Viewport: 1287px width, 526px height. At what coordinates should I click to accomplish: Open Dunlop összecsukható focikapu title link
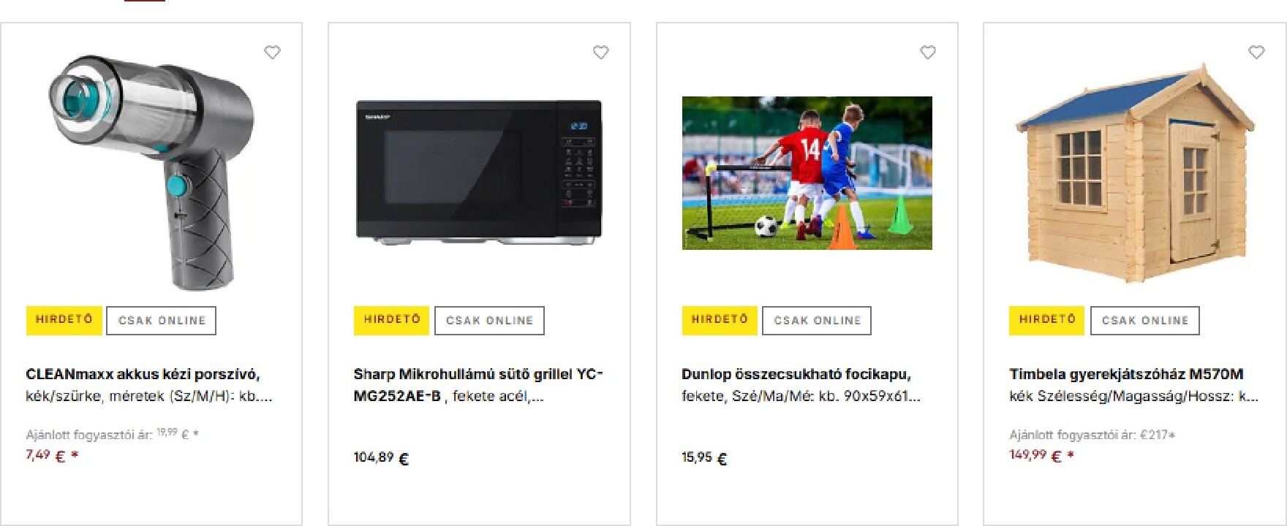click(x=796, y=374)
